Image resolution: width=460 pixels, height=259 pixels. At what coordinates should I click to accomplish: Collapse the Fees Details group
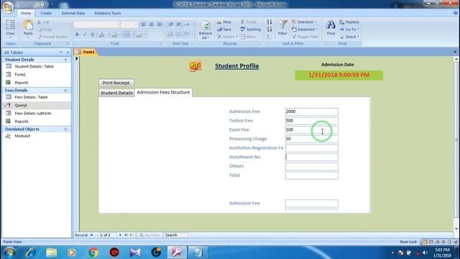65,91
